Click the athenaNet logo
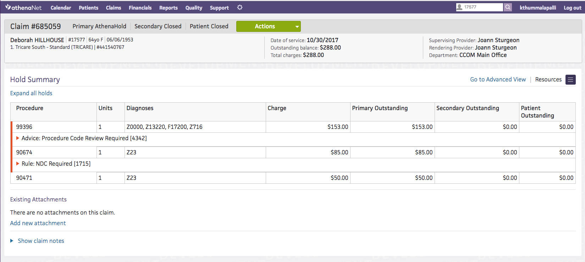The width and height of the screenshot is (585, 262). 23,7
